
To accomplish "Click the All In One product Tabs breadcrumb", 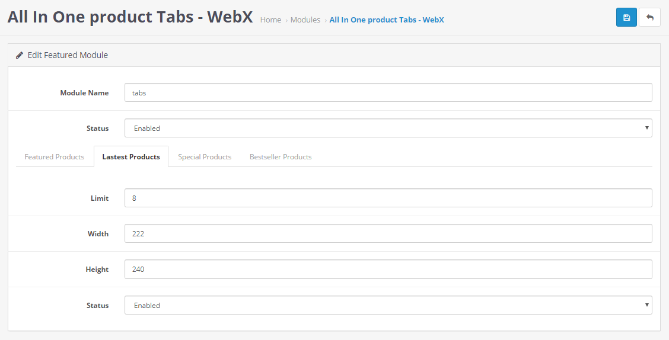I will click(x=387, y=20).
